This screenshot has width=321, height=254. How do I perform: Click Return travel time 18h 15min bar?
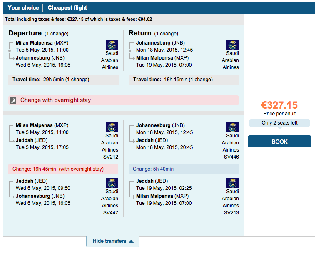pos(184,80)
